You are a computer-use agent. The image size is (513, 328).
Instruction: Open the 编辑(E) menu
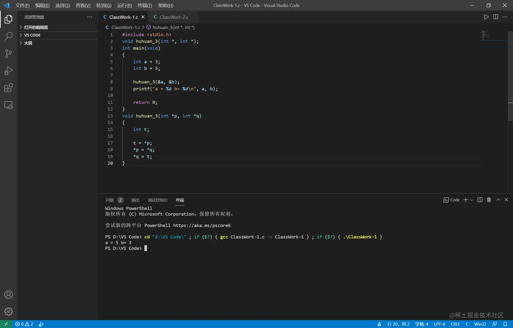[42, 5]
